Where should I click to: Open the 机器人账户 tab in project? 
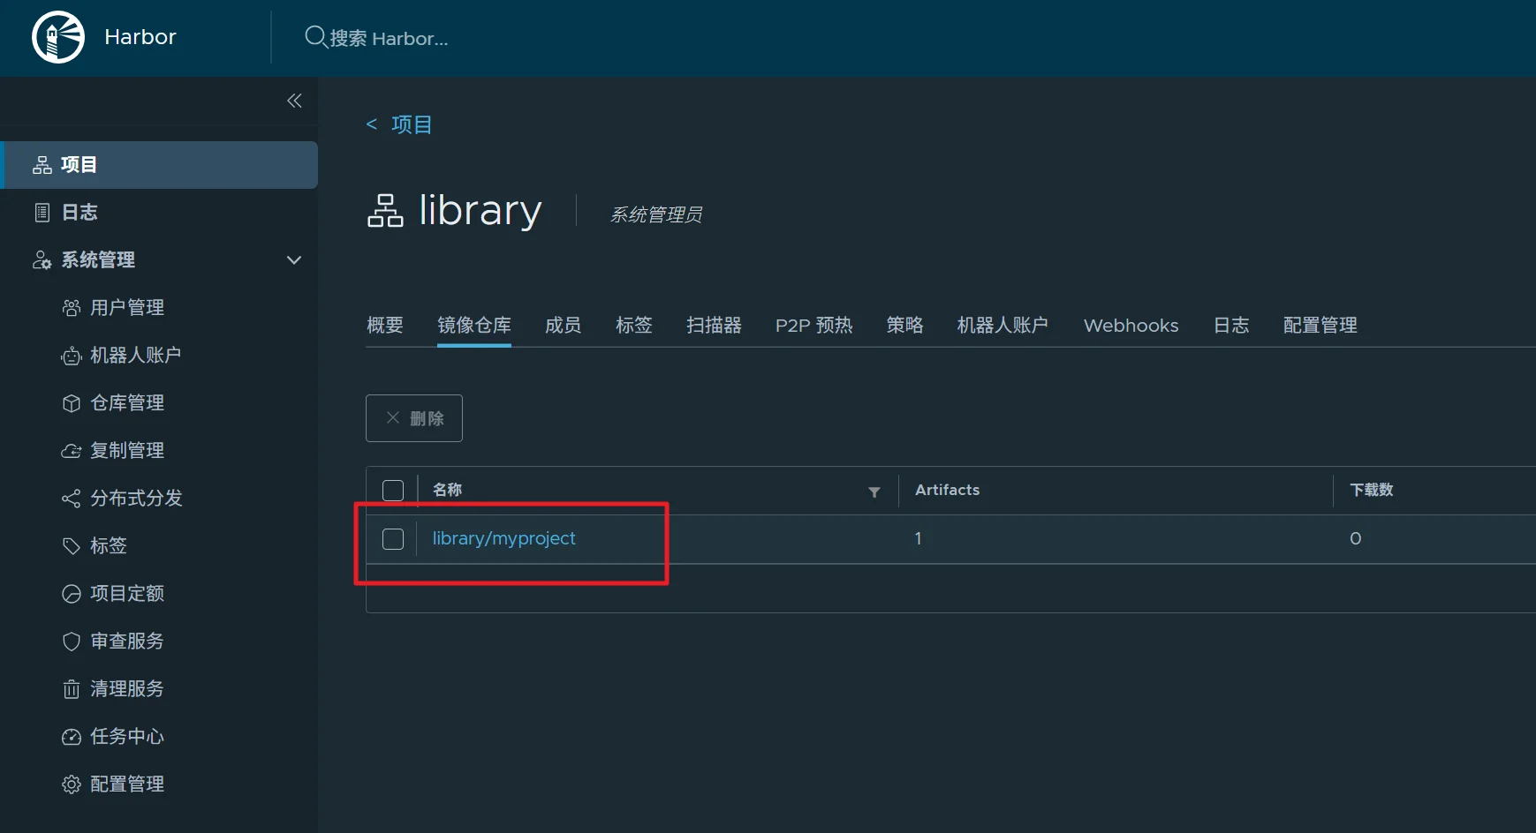point(1003,326)
